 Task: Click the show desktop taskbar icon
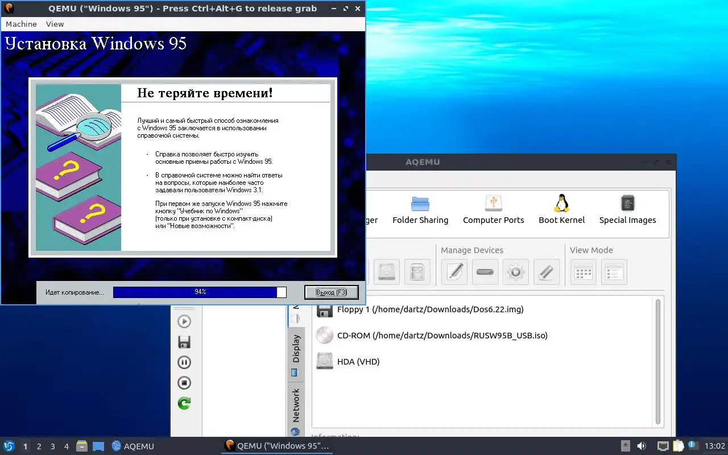point(98,446)
